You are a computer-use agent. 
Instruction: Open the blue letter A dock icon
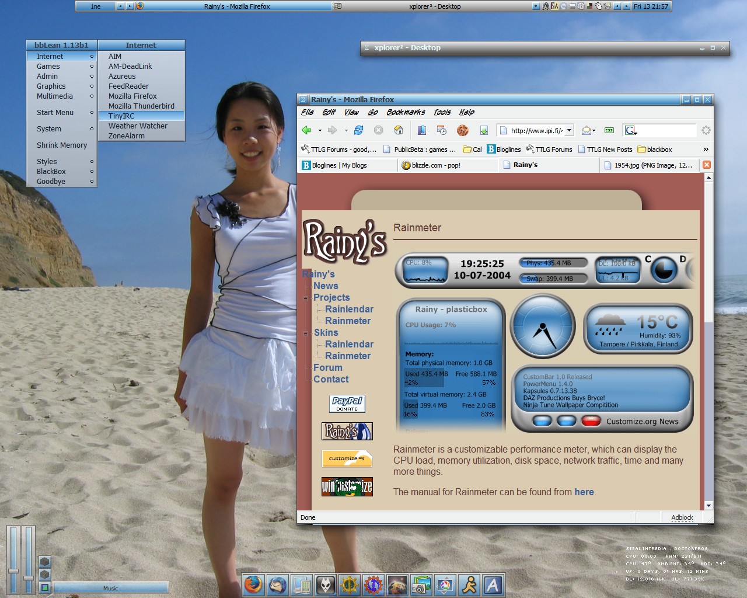pos(493,585)
